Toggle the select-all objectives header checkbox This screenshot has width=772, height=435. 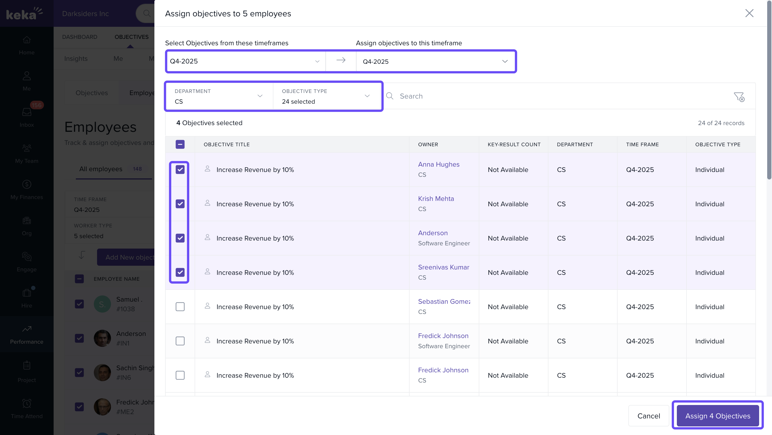coord(180,144)
